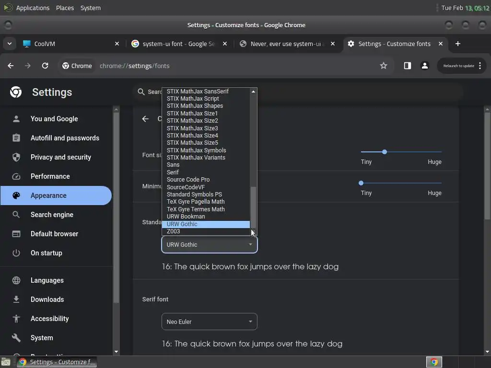
Task: Click the search magnifier in settings search
Action: (141, 92)
